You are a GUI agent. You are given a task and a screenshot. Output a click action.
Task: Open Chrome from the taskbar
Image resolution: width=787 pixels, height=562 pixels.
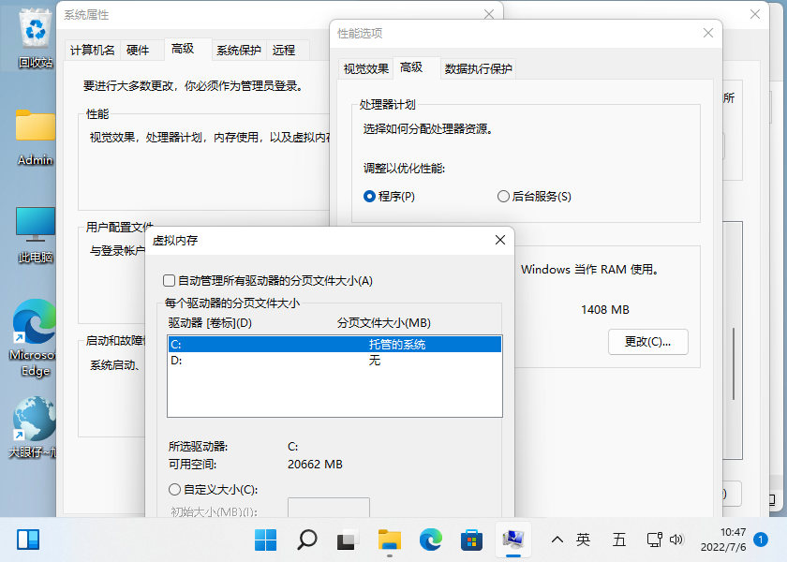tap(429, 540)
